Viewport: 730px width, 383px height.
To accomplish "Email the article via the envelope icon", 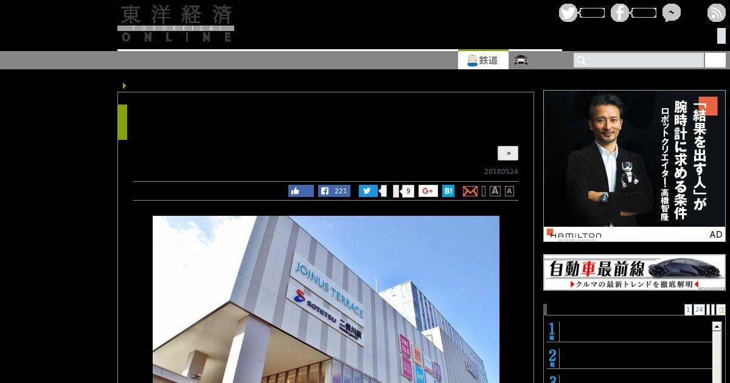I will tap(470, 191).
